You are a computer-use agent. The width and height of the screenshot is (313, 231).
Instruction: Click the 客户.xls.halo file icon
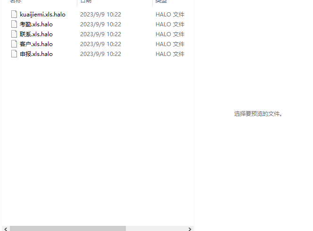click(x=14, y=44)
